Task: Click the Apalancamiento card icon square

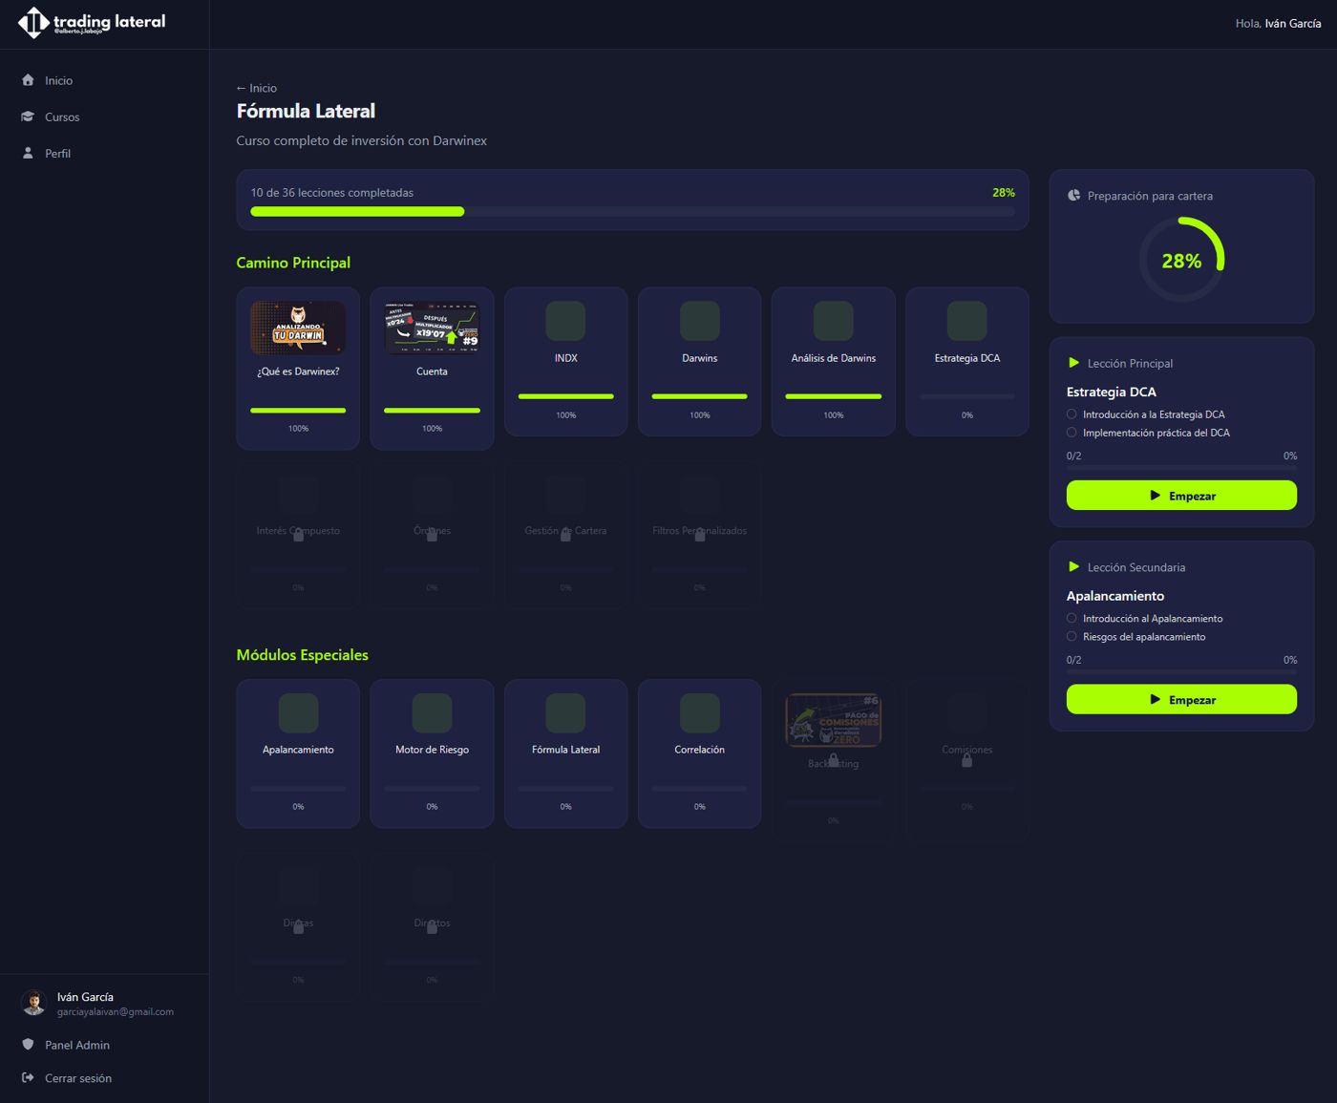Action: (x=298, y=713)
